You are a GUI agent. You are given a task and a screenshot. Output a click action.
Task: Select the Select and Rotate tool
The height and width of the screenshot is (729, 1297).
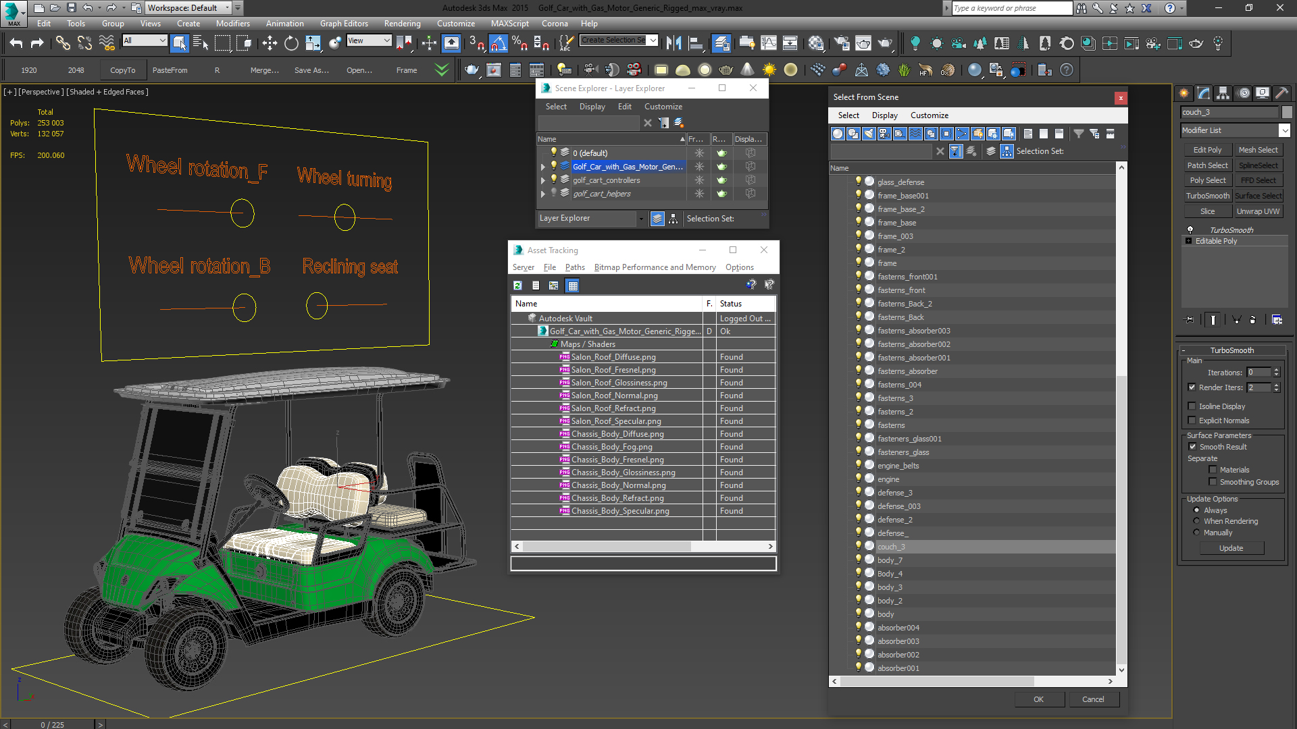[291, 43]
